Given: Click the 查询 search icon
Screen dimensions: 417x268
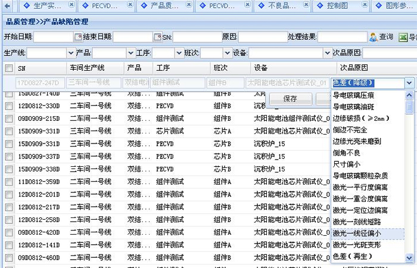Looking at the screenshot, I should [x=373, y=37].
